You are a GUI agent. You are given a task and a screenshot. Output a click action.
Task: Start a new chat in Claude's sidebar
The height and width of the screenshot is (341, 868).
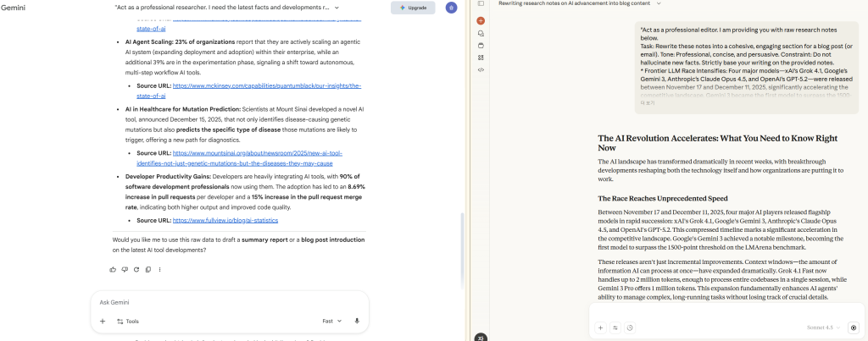(x=481, y=20)
